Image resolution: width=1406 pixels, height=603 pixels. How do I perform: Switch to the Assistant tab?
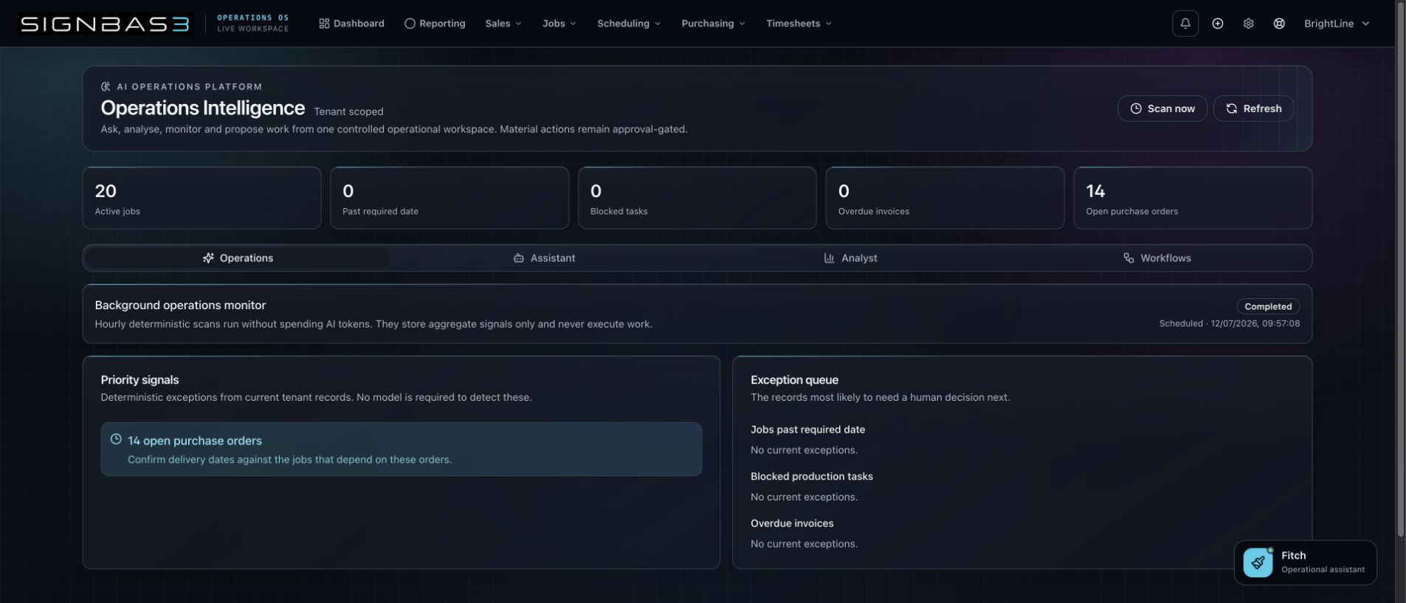click(x=544, y=258)
